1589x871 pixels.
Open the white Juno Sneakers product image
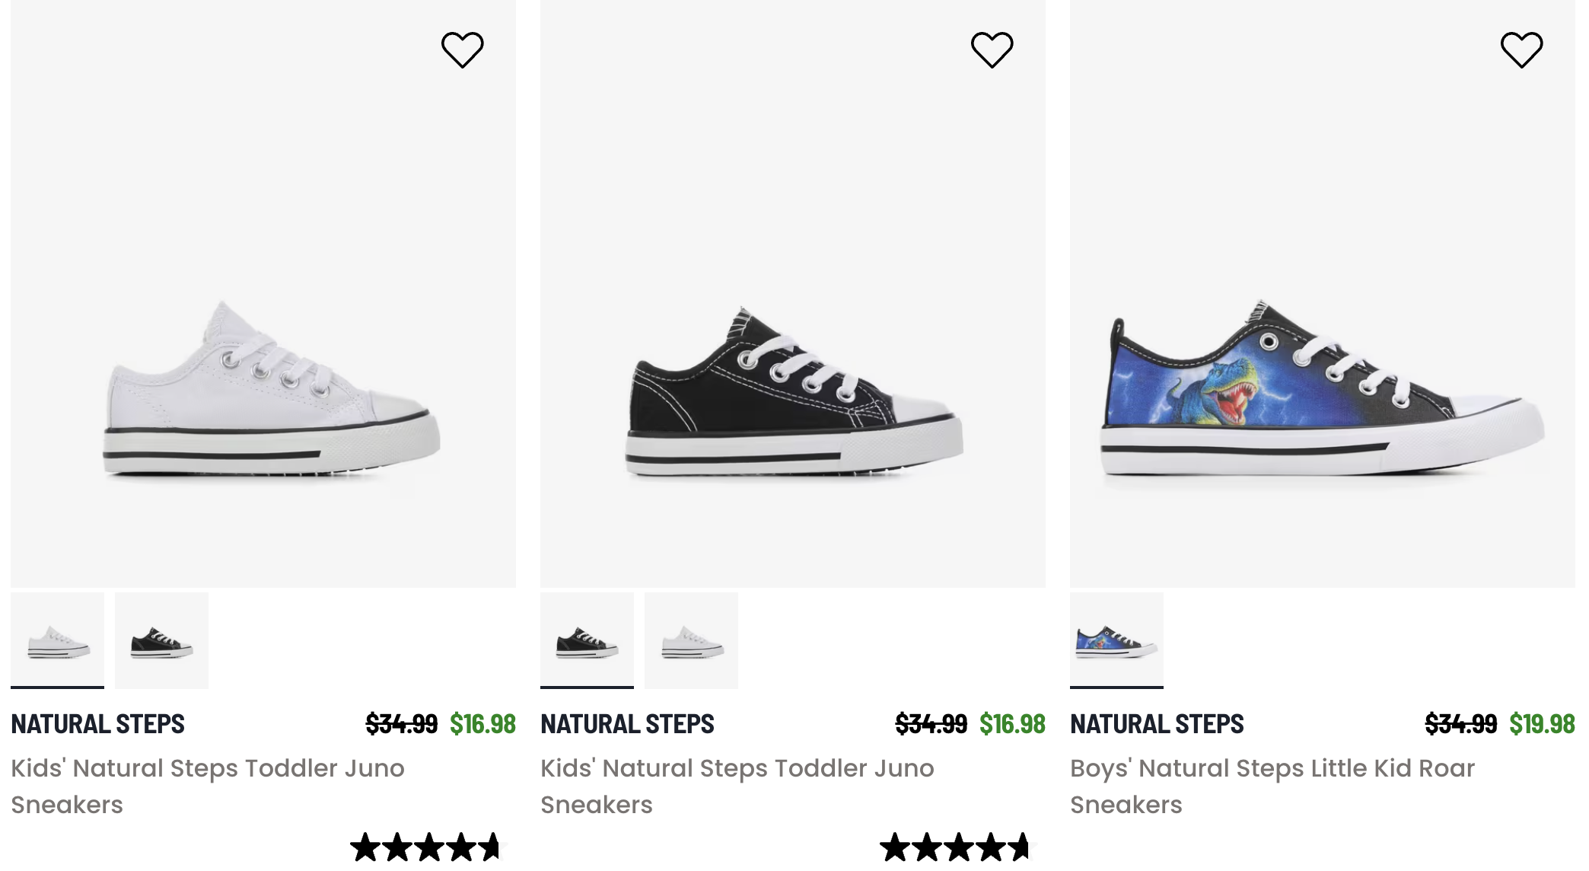pyautogui.click(x=263, y=305)
